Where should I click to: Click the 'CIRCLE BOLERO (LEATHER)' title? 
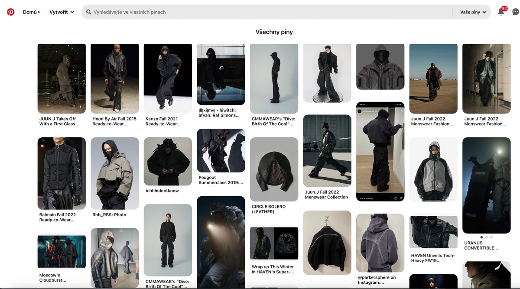pyautogui.click(x=269, y=209)
